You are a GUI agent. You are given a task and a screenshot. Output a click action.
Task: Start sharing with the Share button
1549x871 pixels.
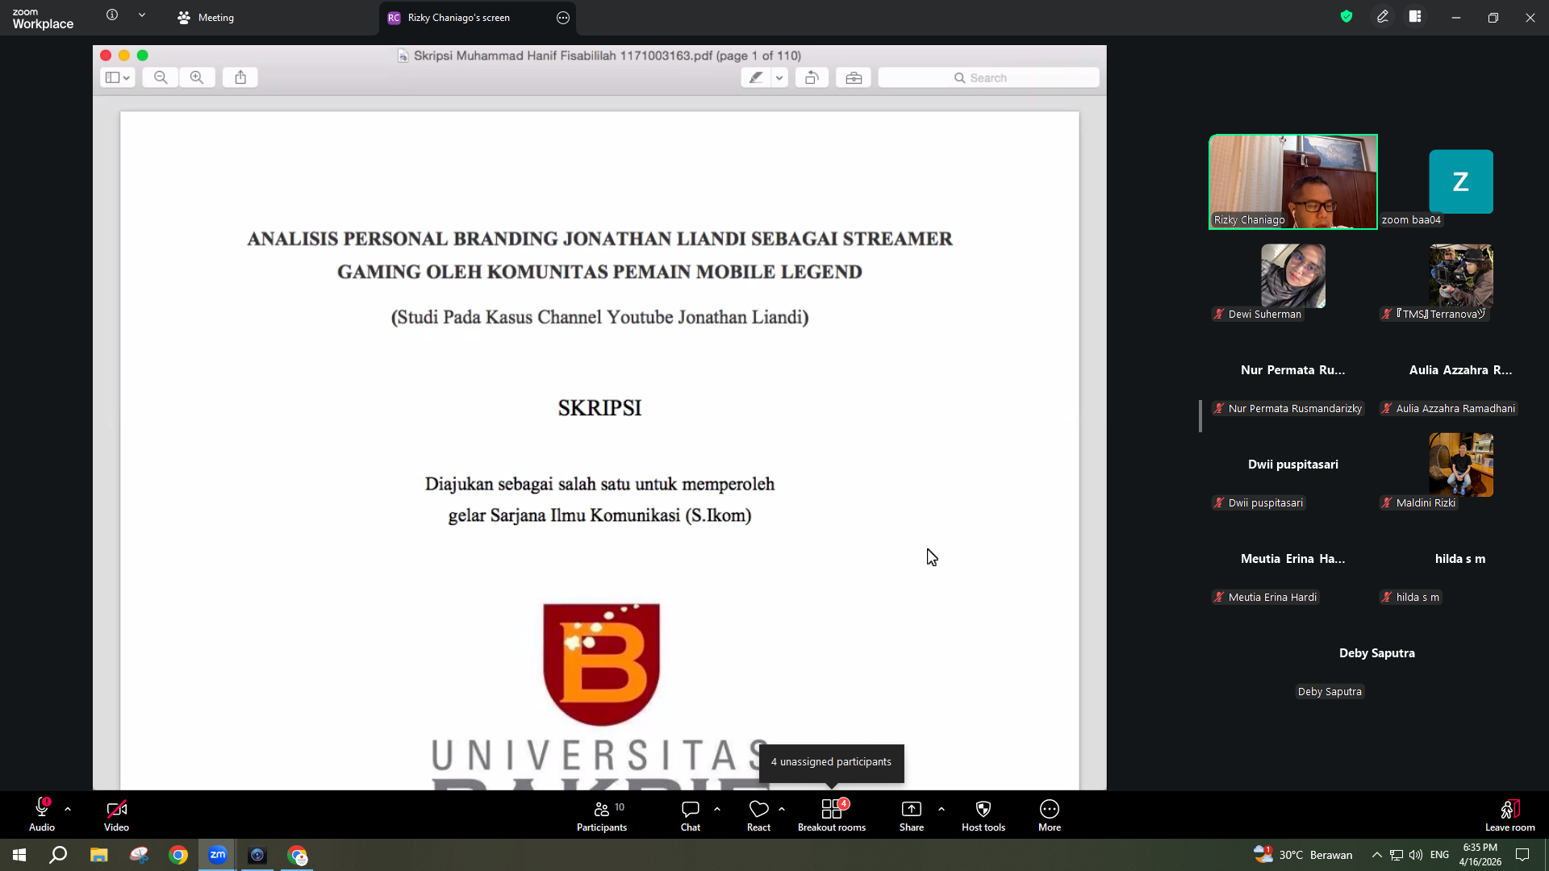pyautogui.click(x=912, y=815)
